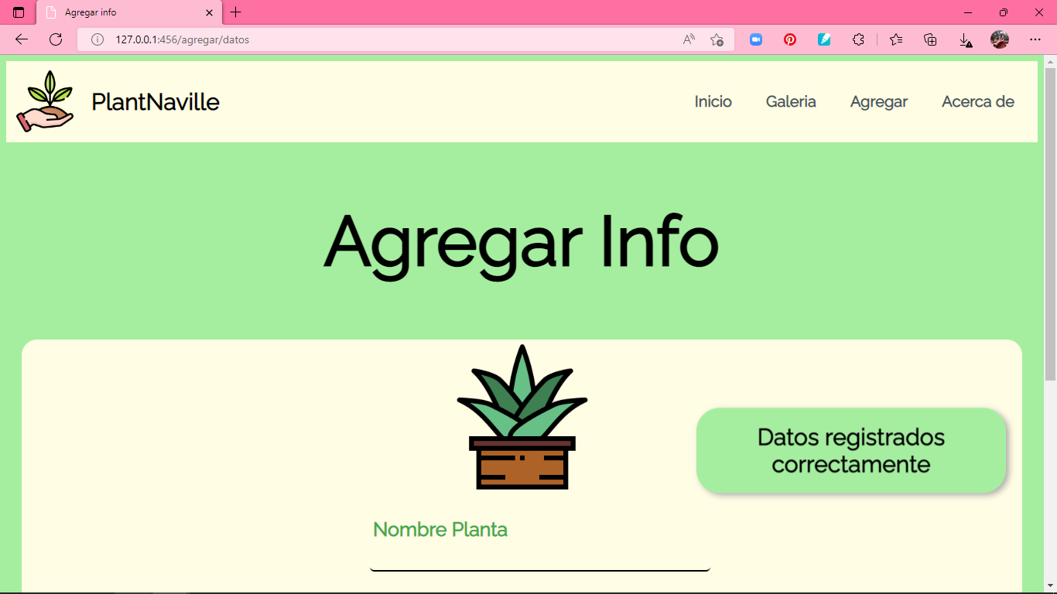Open the Collections panel
Image resolution: width=1057 pixels, height=594 pixels.
tap(930, 39)
